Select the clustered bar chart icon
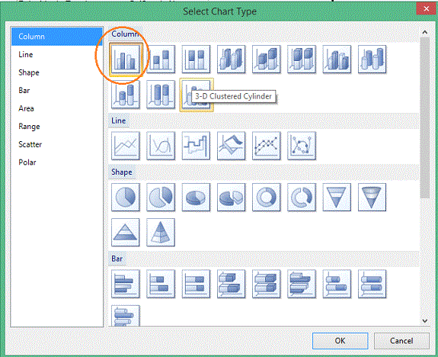This screenshot has height=357, width=438. (126, 284)
